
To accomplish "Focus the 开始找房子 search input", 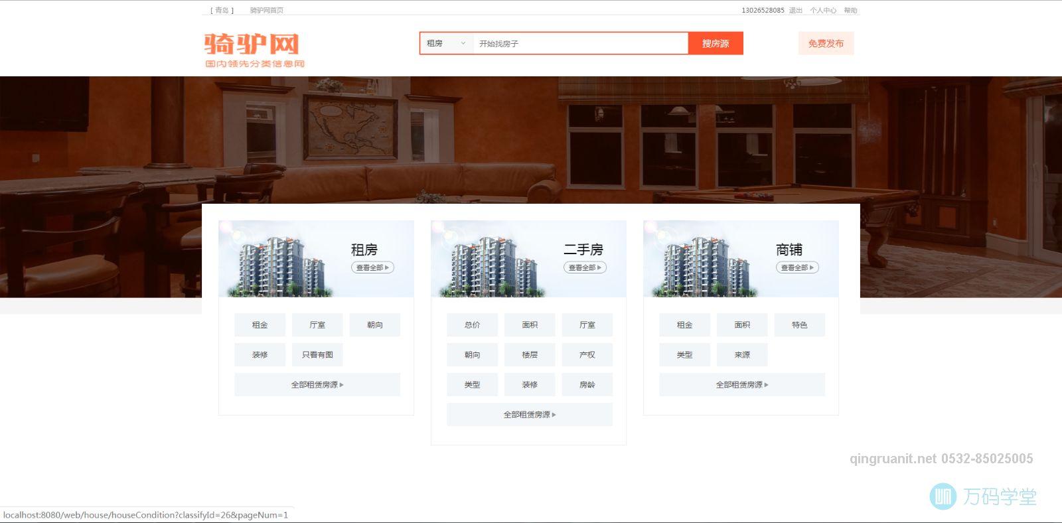I will coord(580,43).
